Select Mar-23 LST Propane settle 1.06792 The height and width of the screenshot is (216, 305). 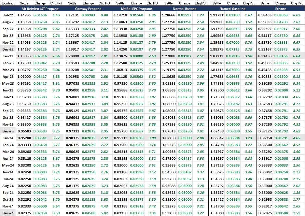click(x=24, y=70)
